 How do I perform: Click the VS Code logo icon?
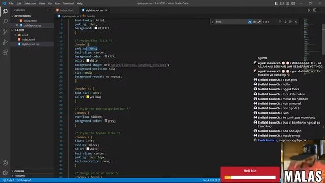4,3
